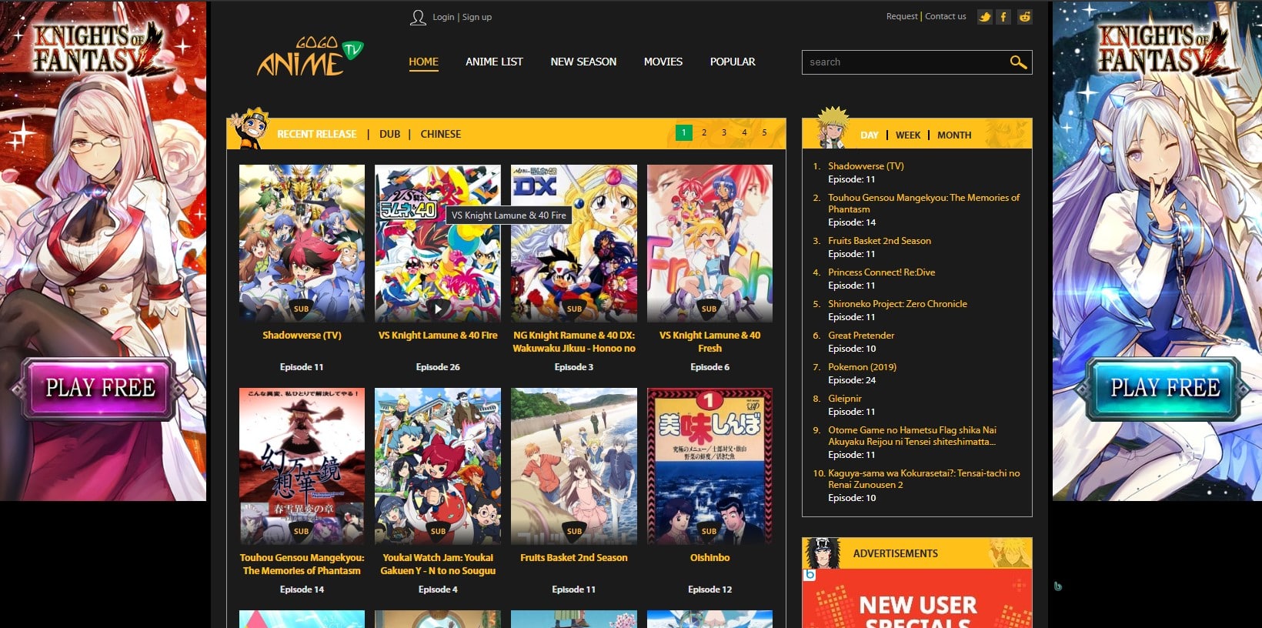Click the Shadowverse (TV) title under poster
This screenshot has height=628, width=1262.
click(302, 336)
